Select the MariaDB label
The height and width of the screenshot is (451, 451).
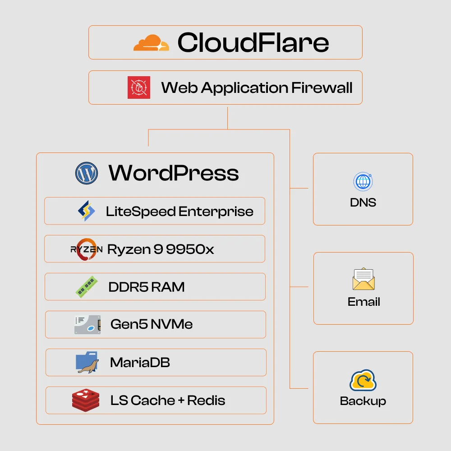pos(140,363)
